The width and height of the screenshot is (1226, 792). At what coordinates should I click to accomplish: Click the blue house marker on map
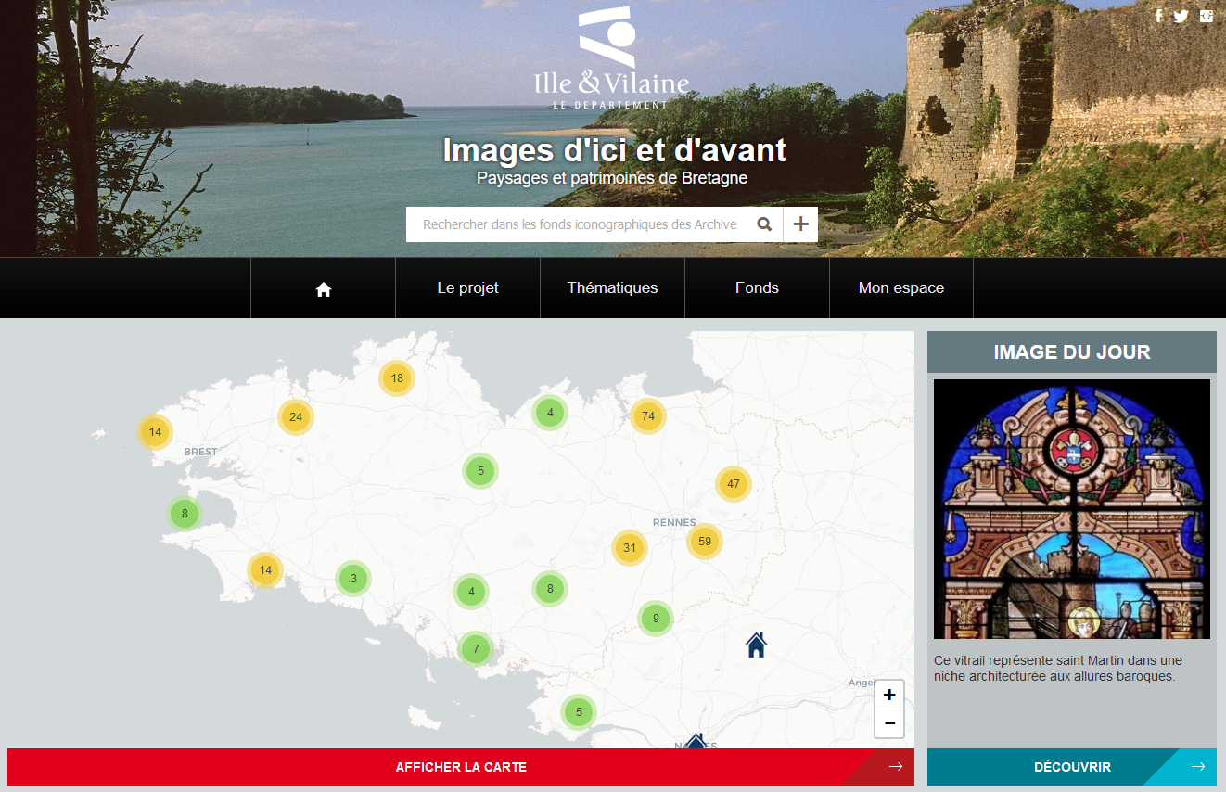click(757, 644)
